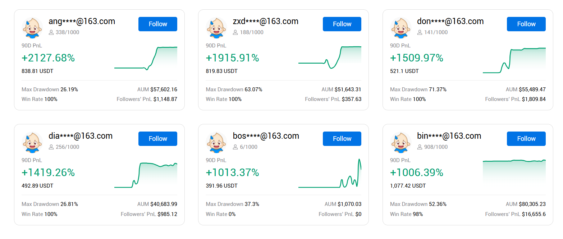
Task: Open avatar of dia****@163.com
Action: [32, 143]
